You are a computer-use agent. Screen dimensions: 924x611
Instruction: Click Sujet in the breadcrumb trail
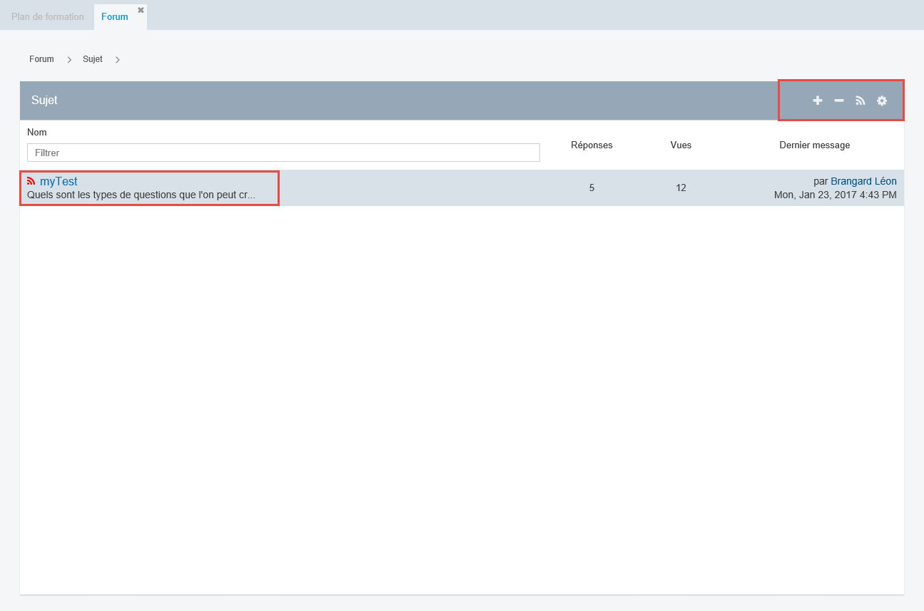(x=93, y=59)
